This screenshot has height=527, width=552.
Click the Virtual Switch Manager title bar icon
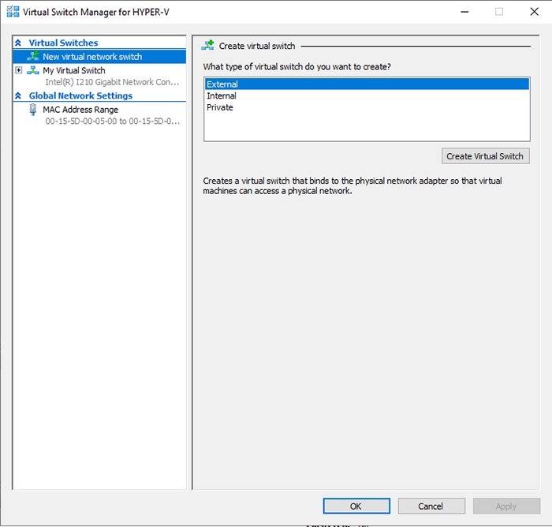click(x=13, y=12)
